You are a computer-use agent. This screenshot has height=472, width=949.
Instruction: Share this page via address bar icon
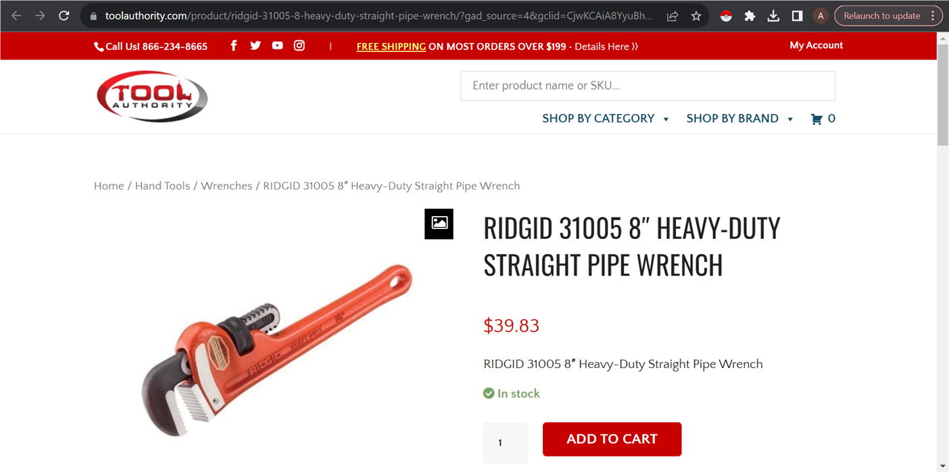coord(673,16)
